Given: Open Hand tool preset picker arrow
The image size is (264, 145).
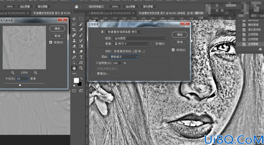Looking at the screenshot, I should [x=81, y=7].
